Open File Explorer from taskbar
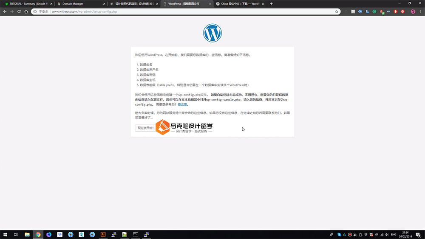Screen dimensions: 425x239 (27, 234)
